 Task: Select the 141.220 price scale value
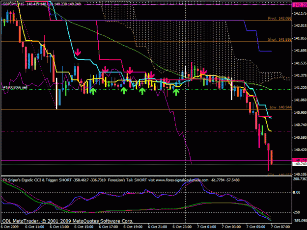point(300,88)
